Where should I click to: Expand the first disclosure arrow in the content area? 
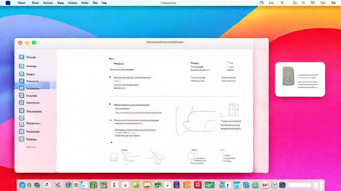coord(110,77)
